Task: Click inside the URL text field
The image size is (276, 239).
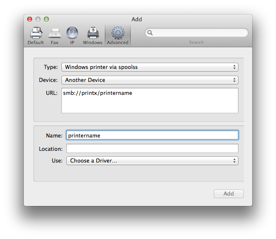Action: 150,101
